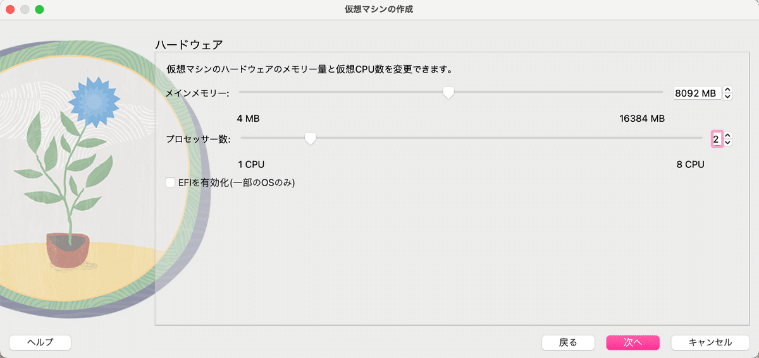The width and height of the screenshot is (759, 358).
Task: Click the 8092 MB memory input field
Action: click(x=696, y=93)
